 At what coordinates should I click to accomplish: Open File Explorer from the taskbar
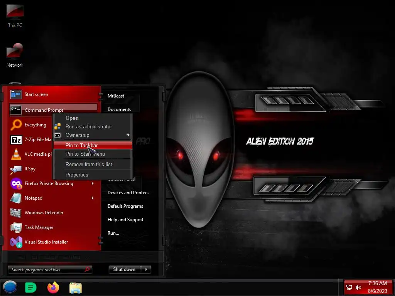coord(75,288)
